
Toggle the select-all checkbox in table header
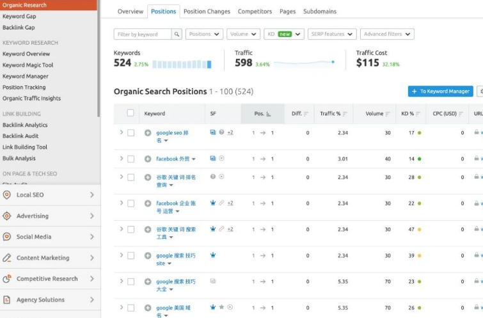(131, 113)
